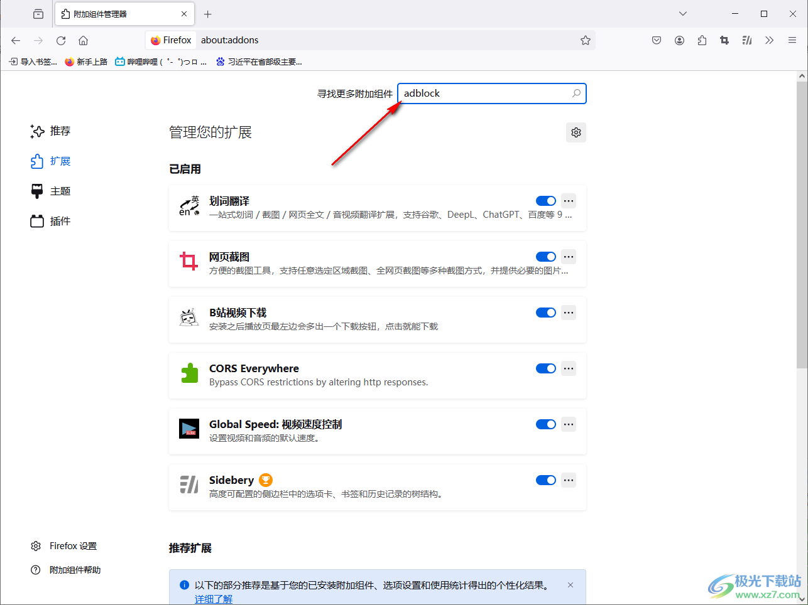Select the 推荐 sidebar category

coord(50,131)
